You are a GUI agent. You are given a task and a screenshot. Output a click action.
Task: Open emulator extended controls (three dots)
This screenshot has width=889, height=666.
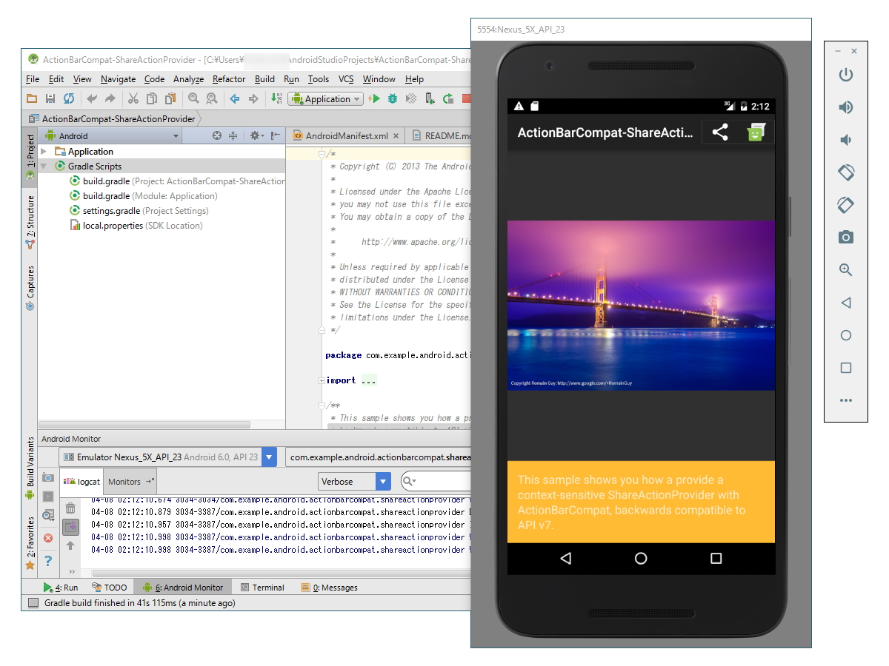coord(845,400)
